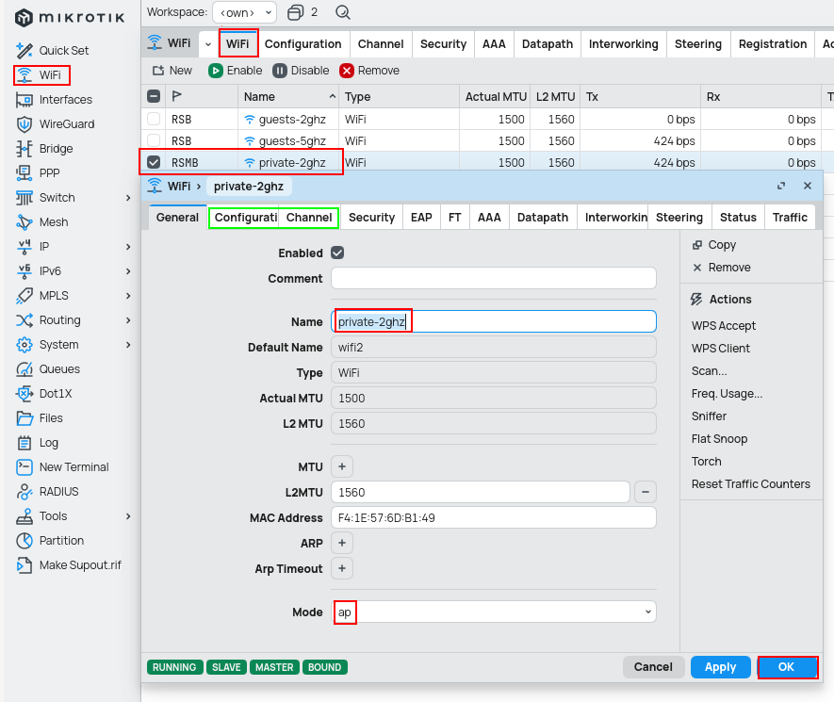This screenshot has width=834, height=702.
Task: Maximize the private-2ghz dialog
Action: 781,186
